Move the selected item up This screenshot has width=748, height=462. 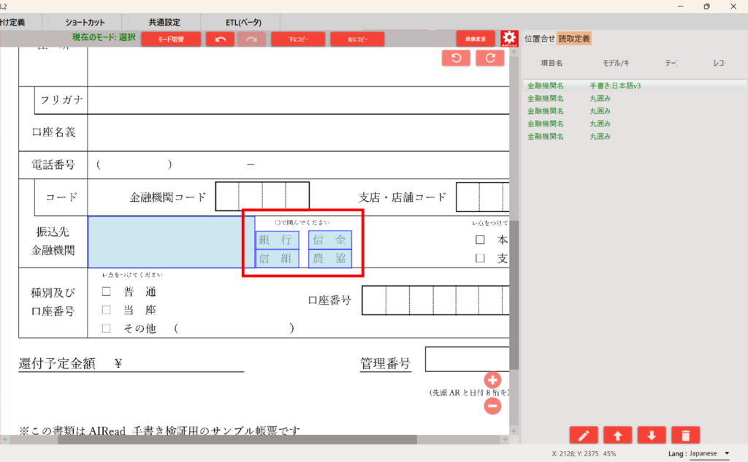(x=617, y=436)
